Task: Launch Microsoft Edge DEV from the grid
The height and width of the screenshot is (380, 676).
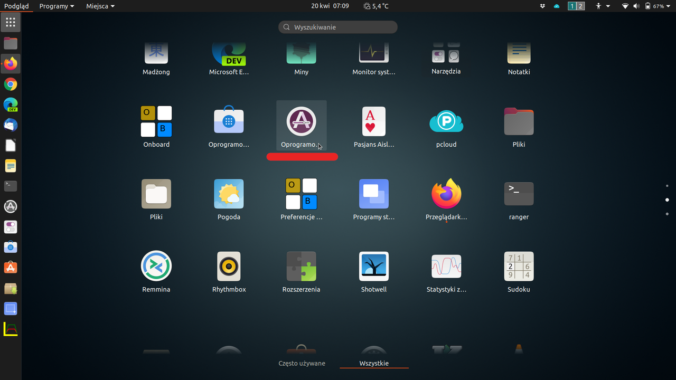Action: (229, 58)
